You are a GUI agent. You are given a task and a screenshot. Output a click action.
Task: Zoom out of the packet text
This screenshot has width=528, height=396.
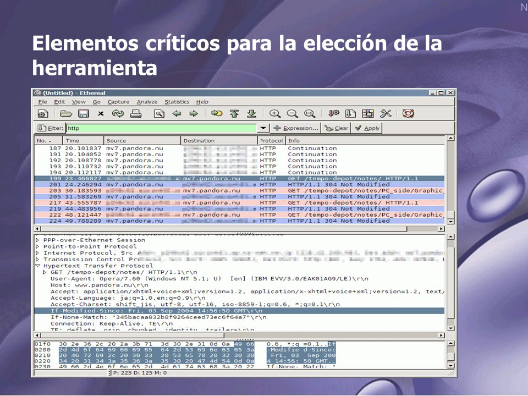pyautogui.click(x=292, y=114)
